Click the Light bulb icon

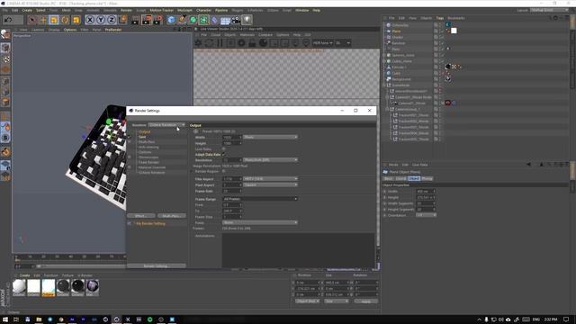tap(247, 20)
